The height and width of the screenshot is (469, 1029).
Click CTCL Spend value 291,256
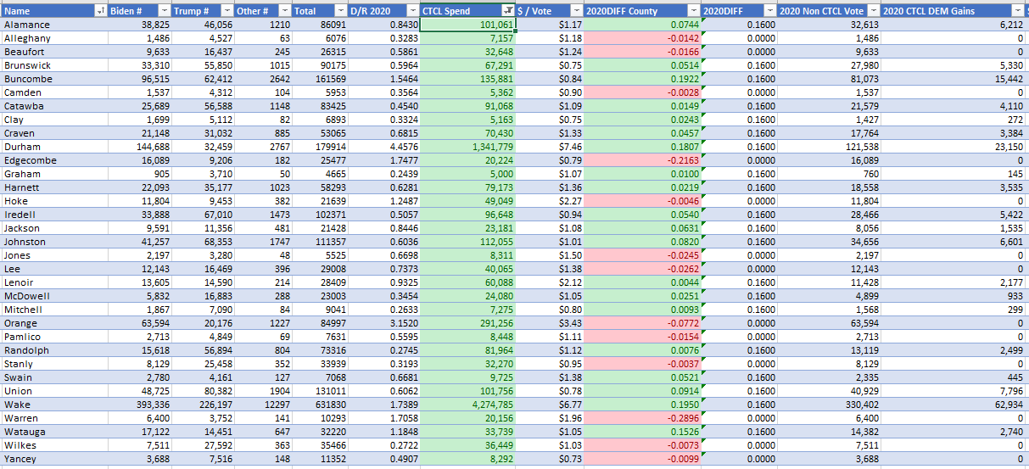[496, 323]
